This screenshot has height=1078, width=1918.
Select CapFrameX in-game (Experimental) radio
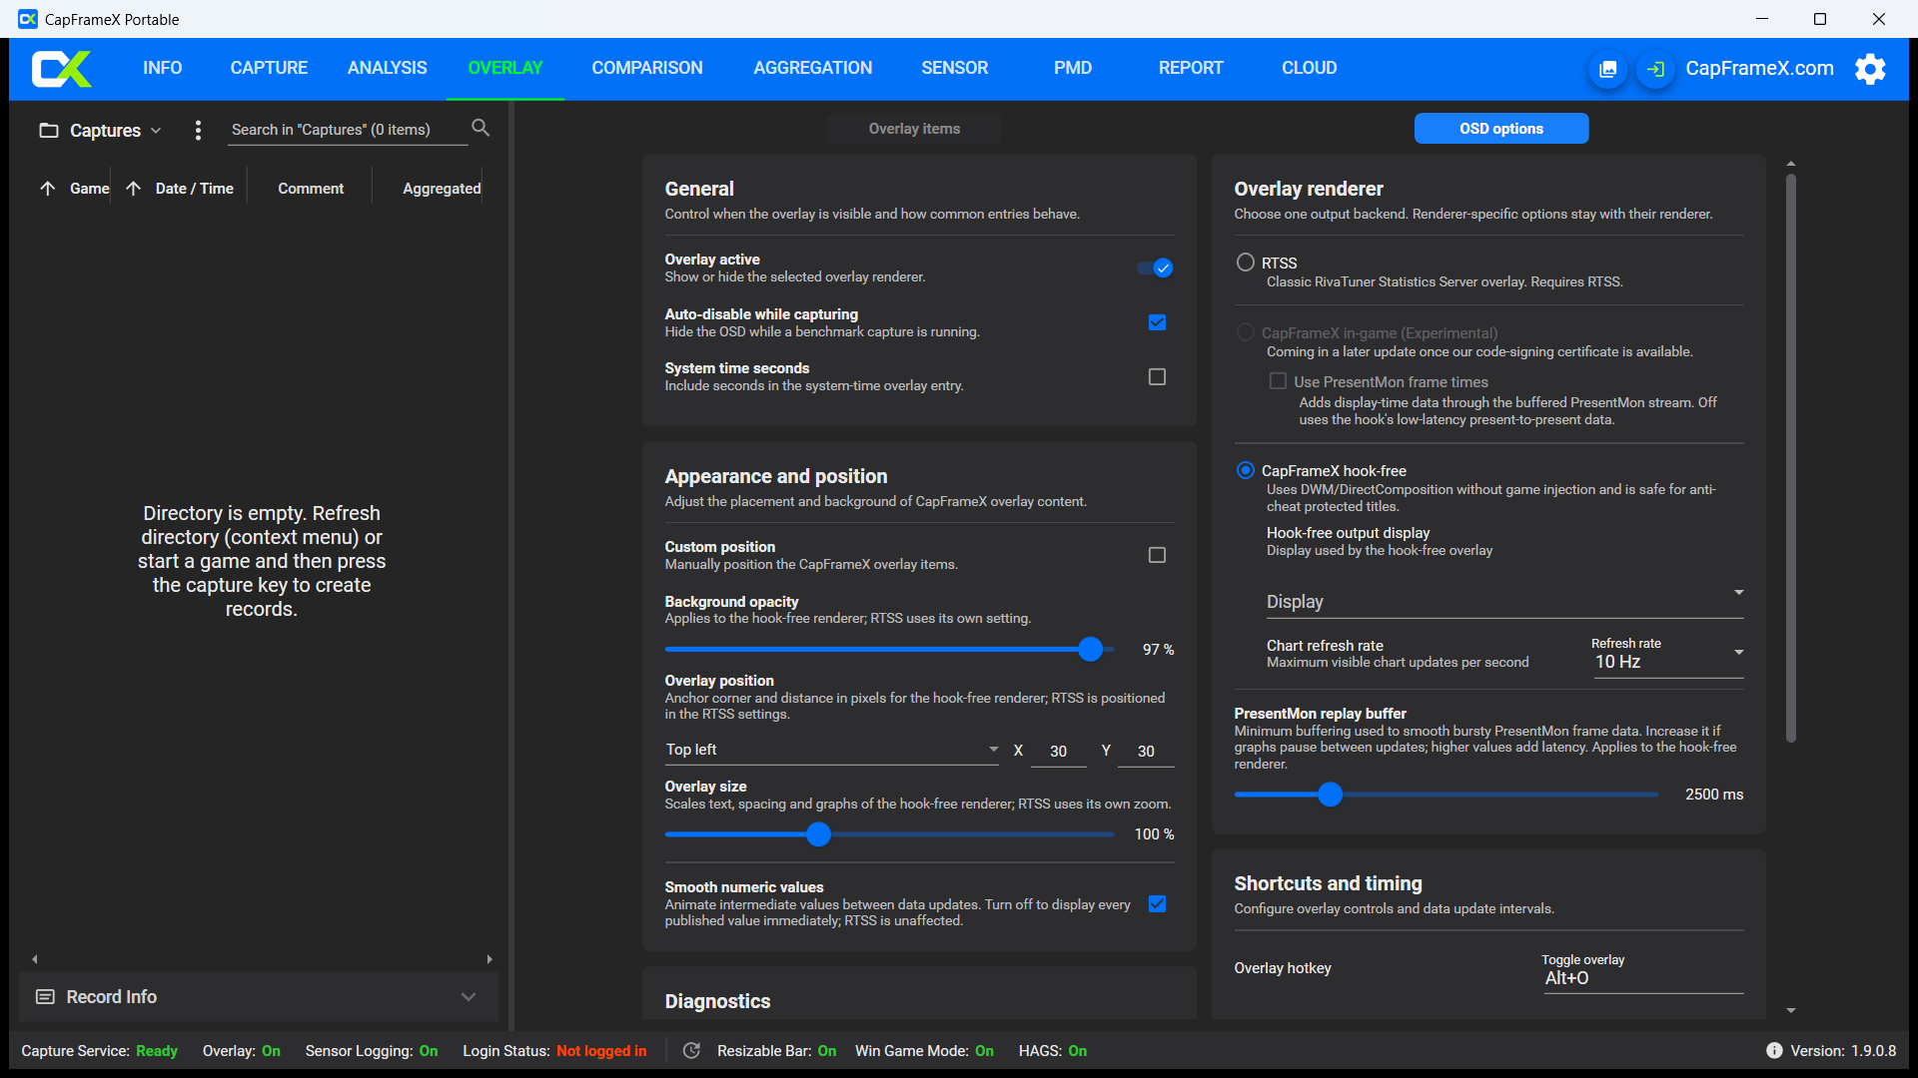1245,332
